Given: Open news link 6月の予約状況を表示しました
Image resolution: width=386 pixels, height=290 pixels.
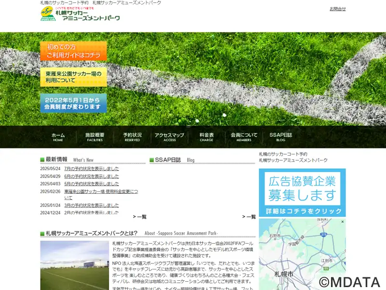Looking at the screenshot, I should [91, 176].
